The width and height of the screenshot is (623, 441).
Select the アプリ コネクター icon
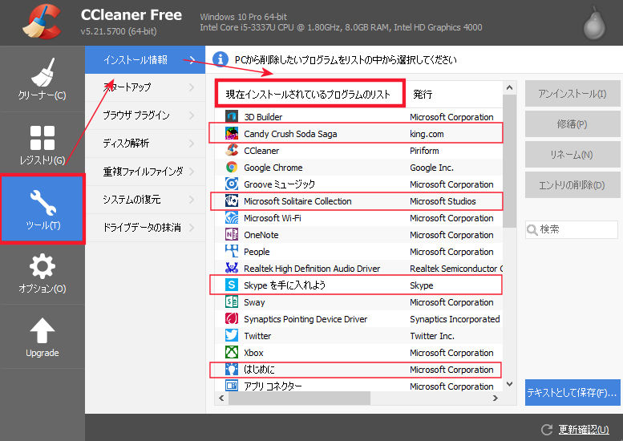(232, 386)
